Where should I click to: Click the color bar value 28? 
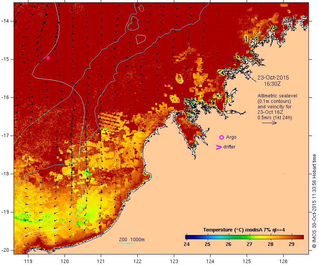pyautogui.click(x=270, y=244)
